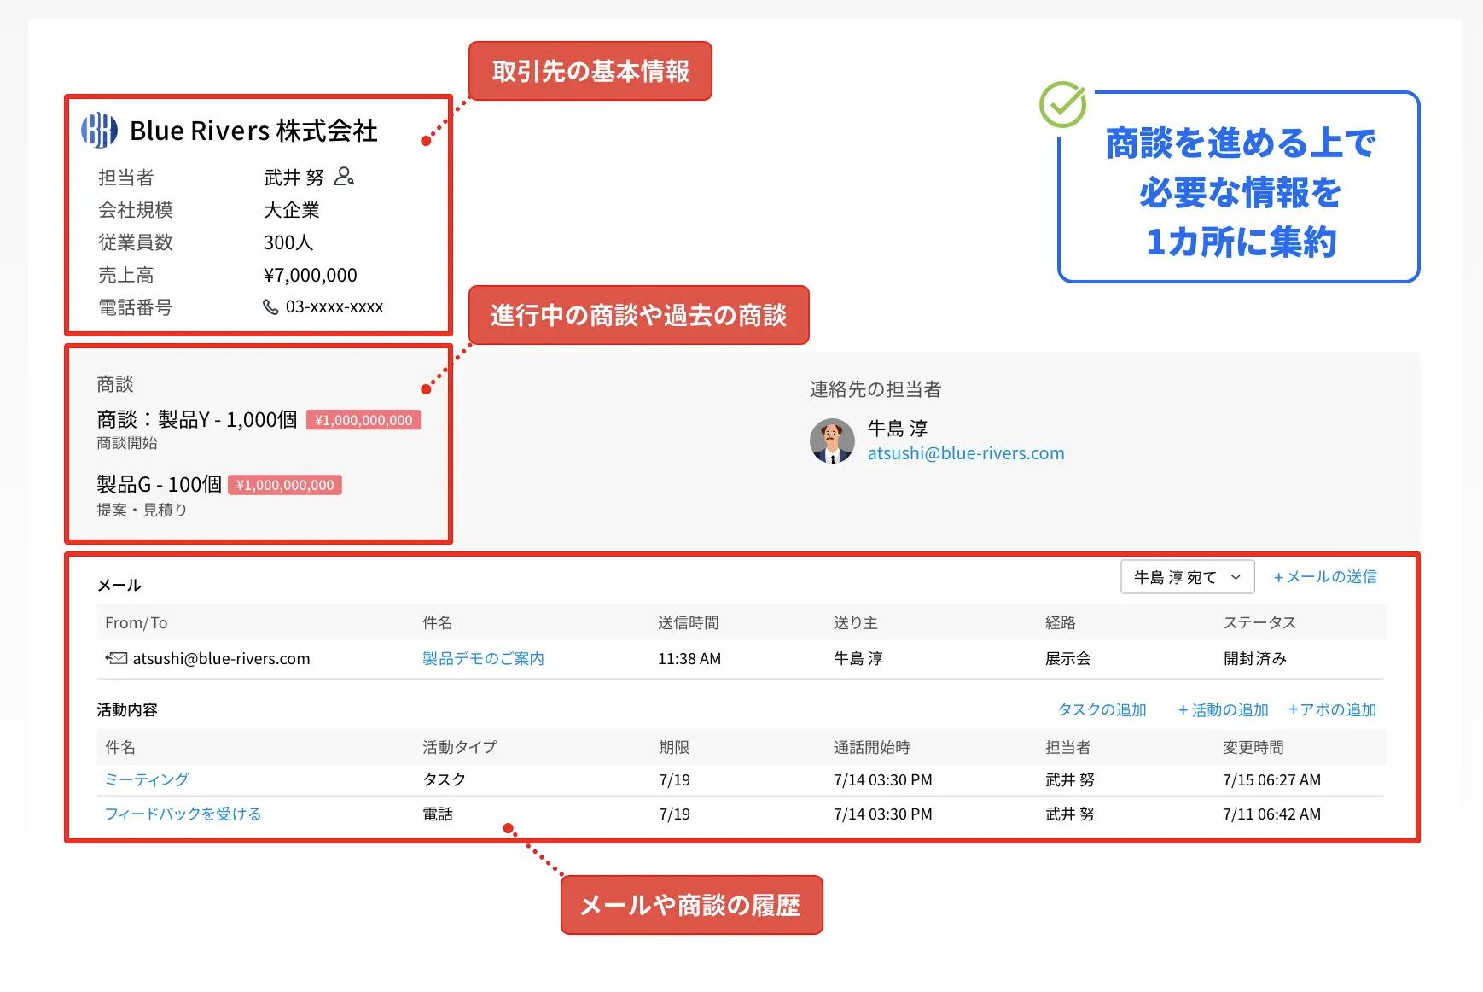Click the sender 牛島 淳 in mail row

pyautogui.click(x=858, y=658)
